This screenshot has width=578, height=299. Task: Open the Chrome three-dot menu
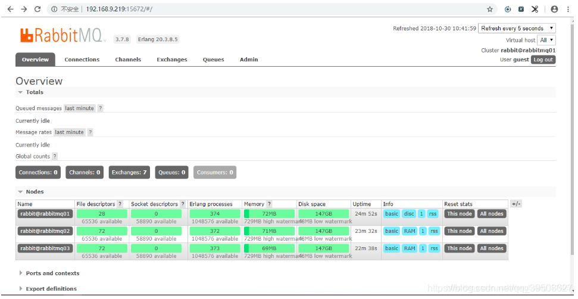pos(568,9)
